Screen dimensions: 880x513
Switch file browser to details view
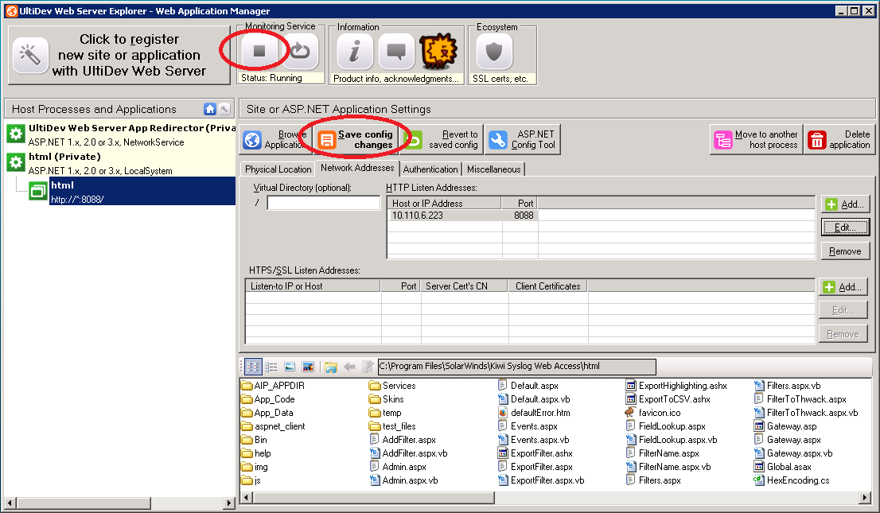[x=290, y=367]
